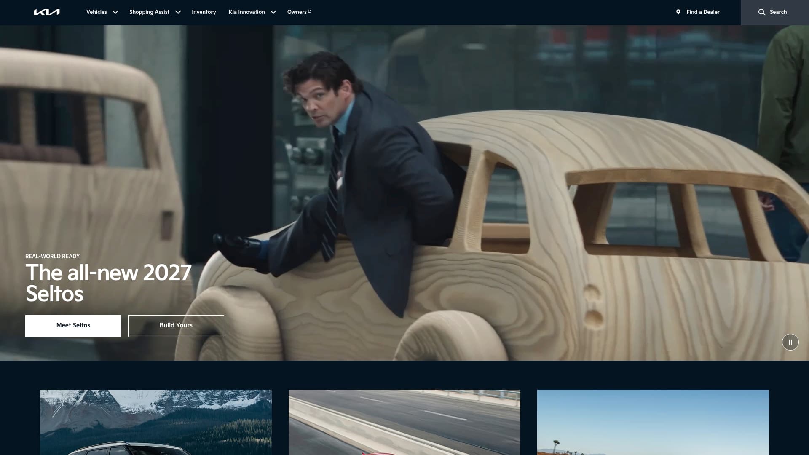Open the Vehicles menu
The height and width of the screenshot is (455, 809).
tap(96, 12)
